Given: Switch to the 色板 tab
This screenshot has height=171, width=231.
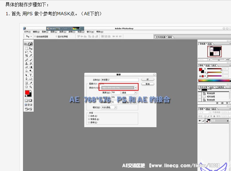Looking at the screenshot, I should click(x=208, y=65).
